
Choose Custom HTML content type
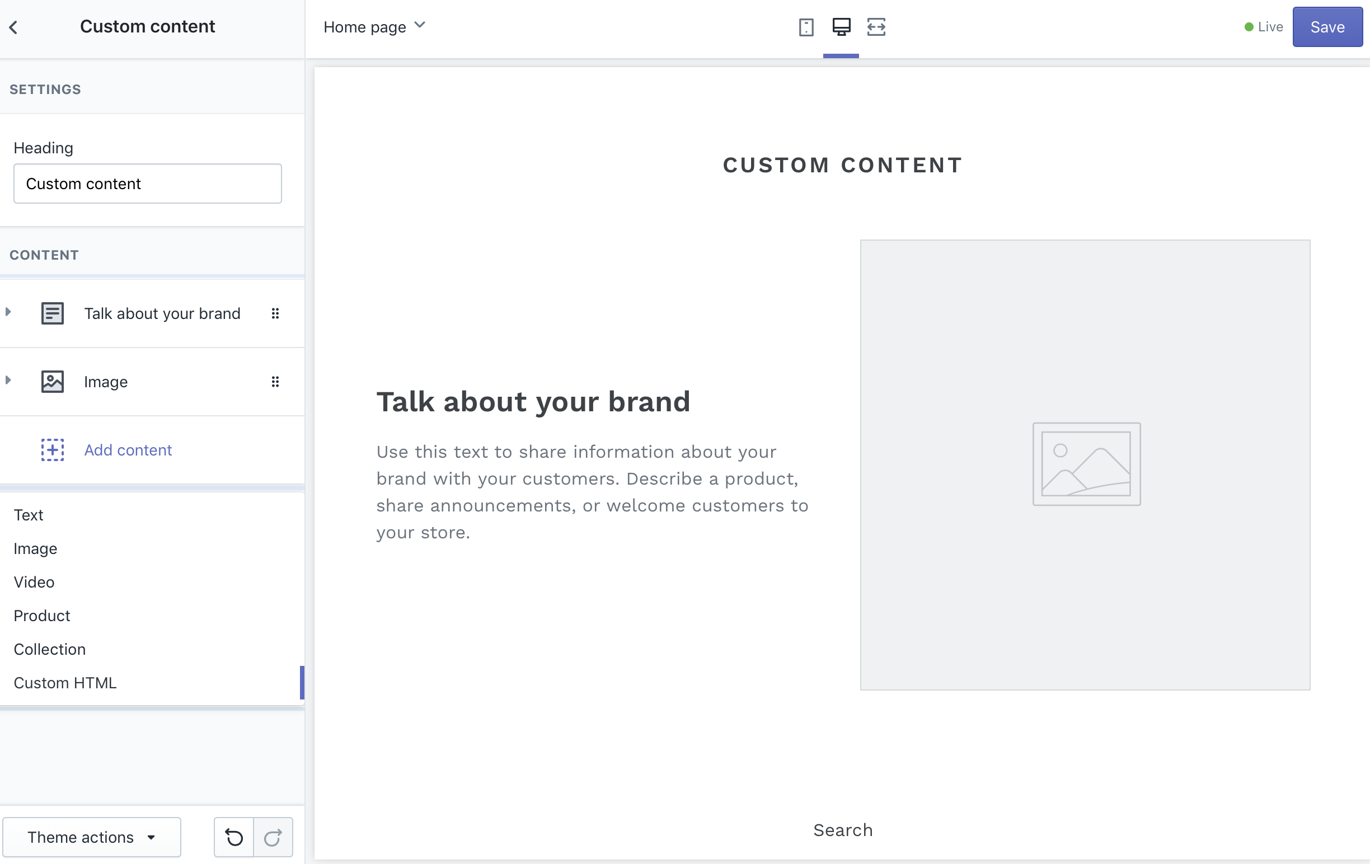click(65, 683)
